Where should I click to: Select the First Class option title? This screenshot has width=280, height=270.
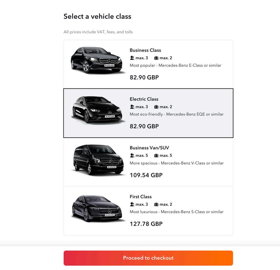pyautogui.click(x=141, y=197)
